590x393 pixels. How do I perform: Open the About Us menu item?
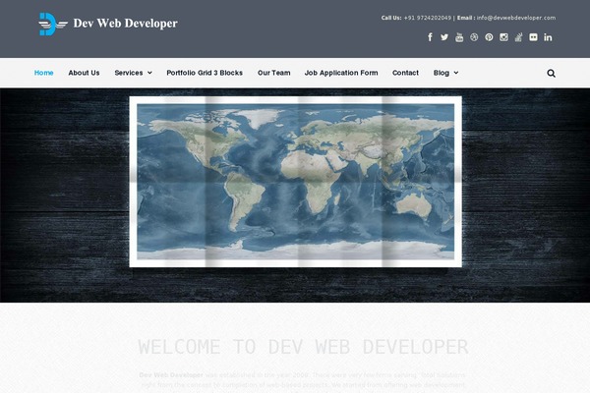click(x=84, y=73)
